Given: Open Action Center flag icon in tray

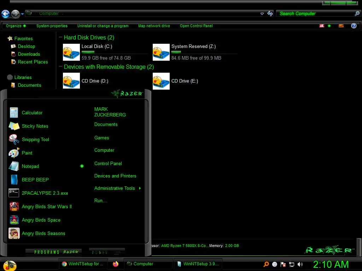Looking at the screenshot, I should (283, 264).
